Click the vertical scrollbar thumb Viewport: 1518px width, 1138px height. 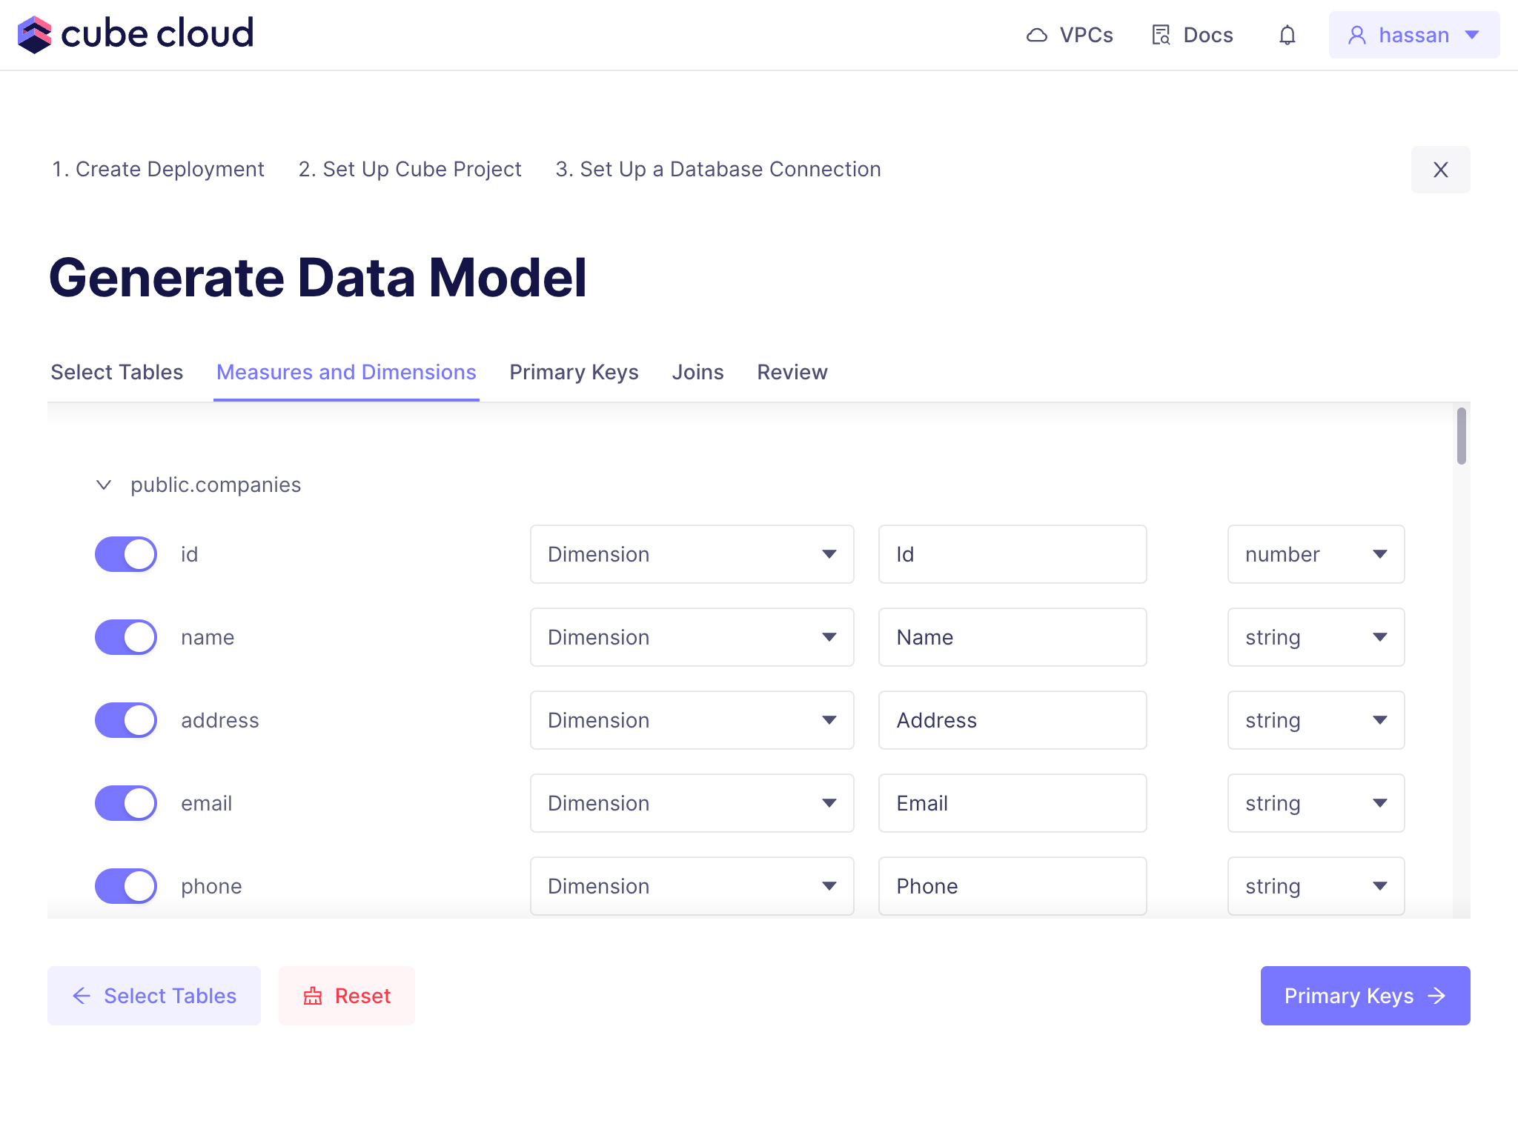pyautogui.click(x=1461, y=436)
